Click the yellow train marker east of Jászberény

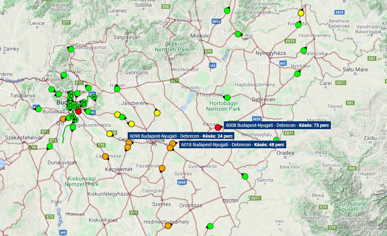coord(157,113)
